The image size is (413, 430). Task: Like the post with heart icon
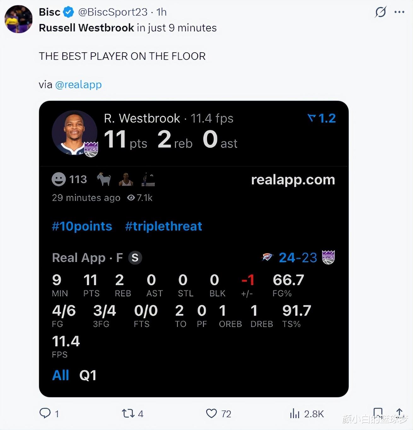coord(211,413)
